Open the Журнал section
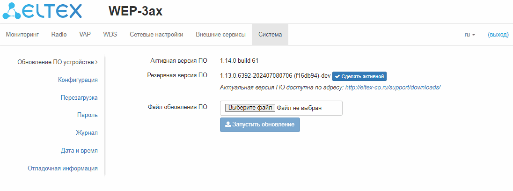This screenshot has height=191, width=513. [87, 133]
